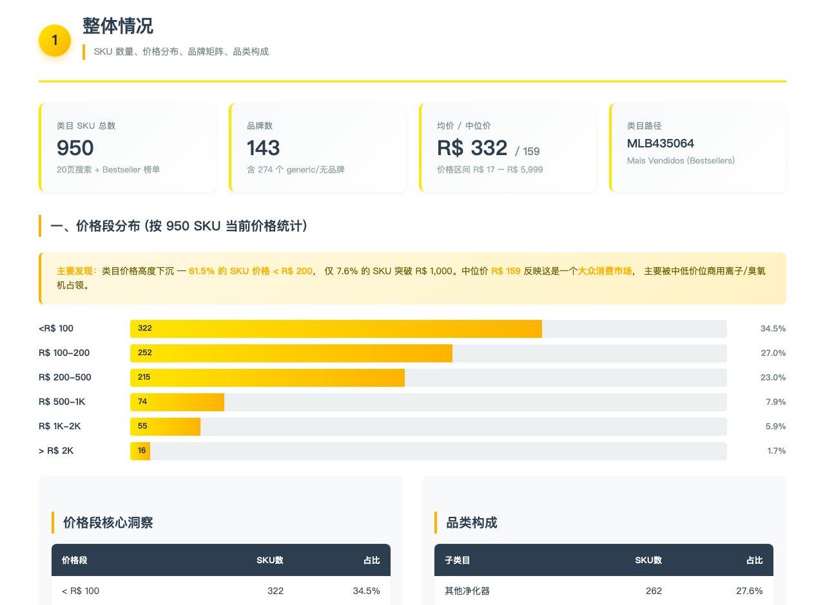
Task: Click 20页搜索 + Bestseller 榜单 text
Action: tap(108, 169)
